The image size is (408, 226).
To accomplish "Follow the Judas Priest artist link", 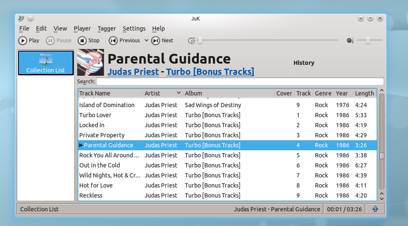I will pyautogui.click(x=133, y=72).
